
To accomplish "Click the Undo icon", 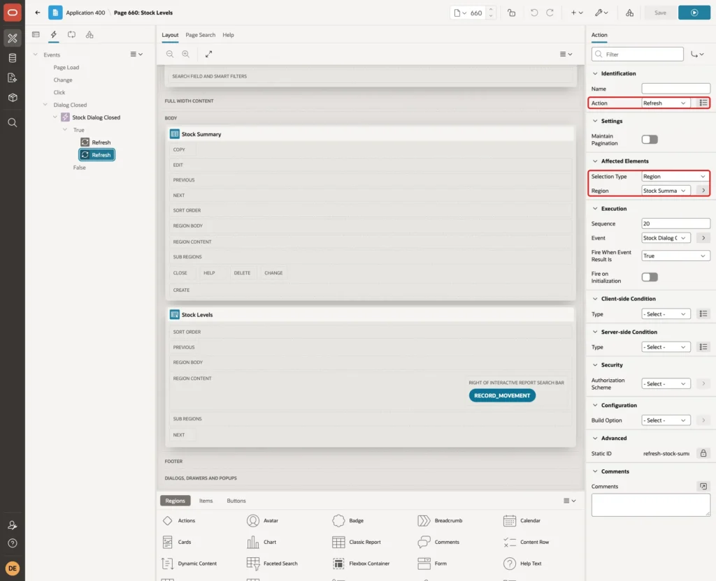I will [534, 13].
